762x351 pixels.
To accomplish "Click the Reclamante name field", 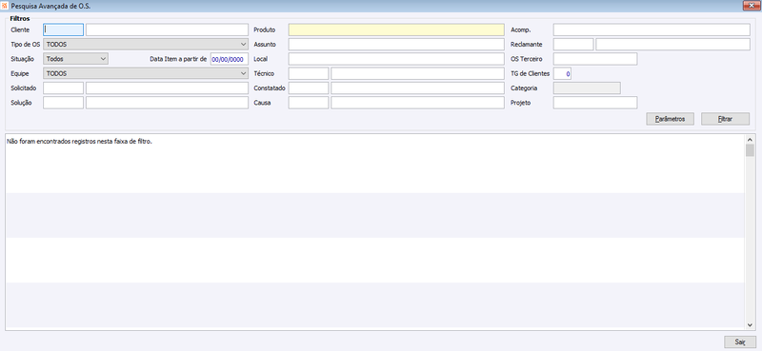I will (673, 44).
